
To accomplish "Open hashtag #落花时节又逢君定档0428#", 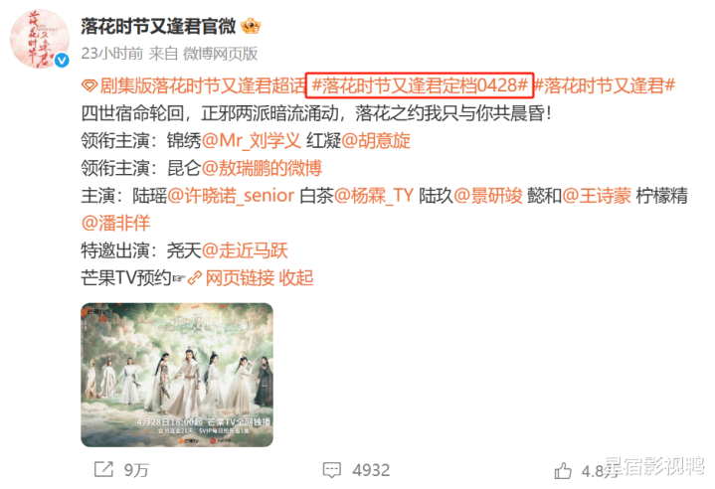I will (x=420, y=85).
